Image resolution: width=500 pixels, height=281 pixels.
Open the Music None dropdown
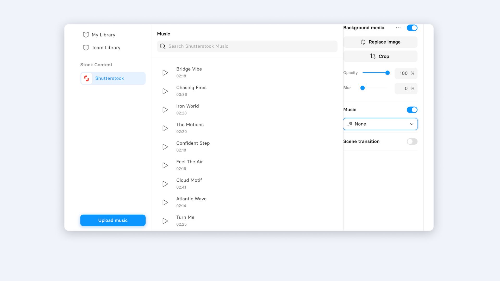(x=380, y=124)
